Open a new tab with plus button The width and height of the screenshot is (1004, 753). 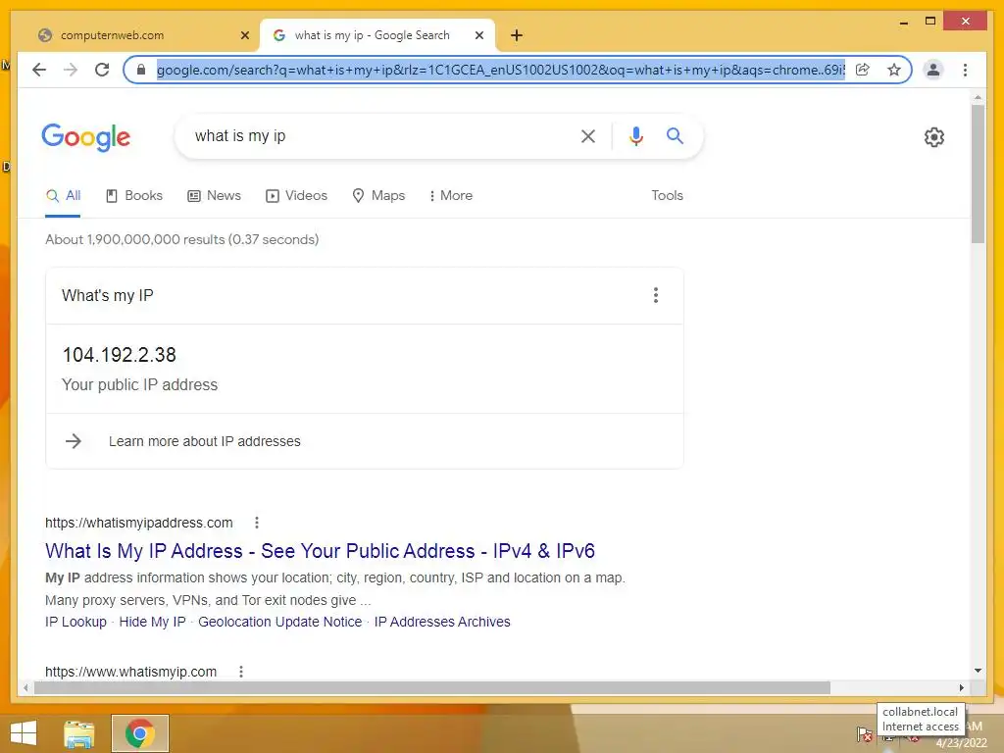pyautogui.click(x=517, y=35)
